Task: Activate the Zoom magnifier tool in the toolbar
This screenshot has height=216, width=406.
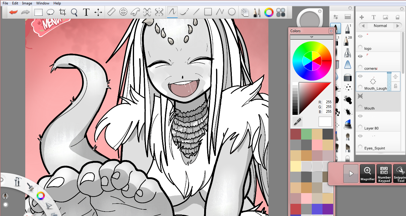Action: pos(74,12)
